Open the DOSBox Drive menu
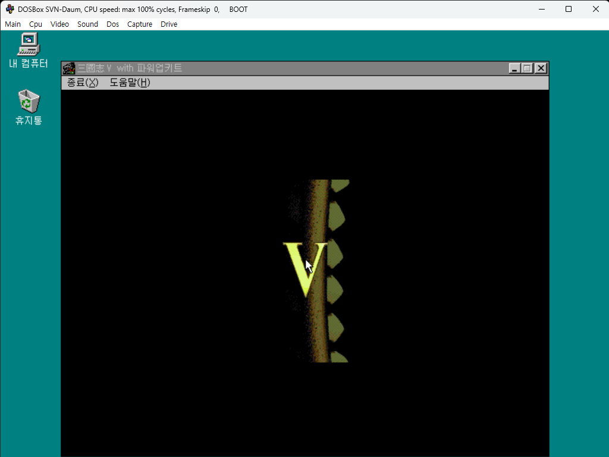Image resolution: width=609 pixels, height=457 pixels. [x=169, y=24]
